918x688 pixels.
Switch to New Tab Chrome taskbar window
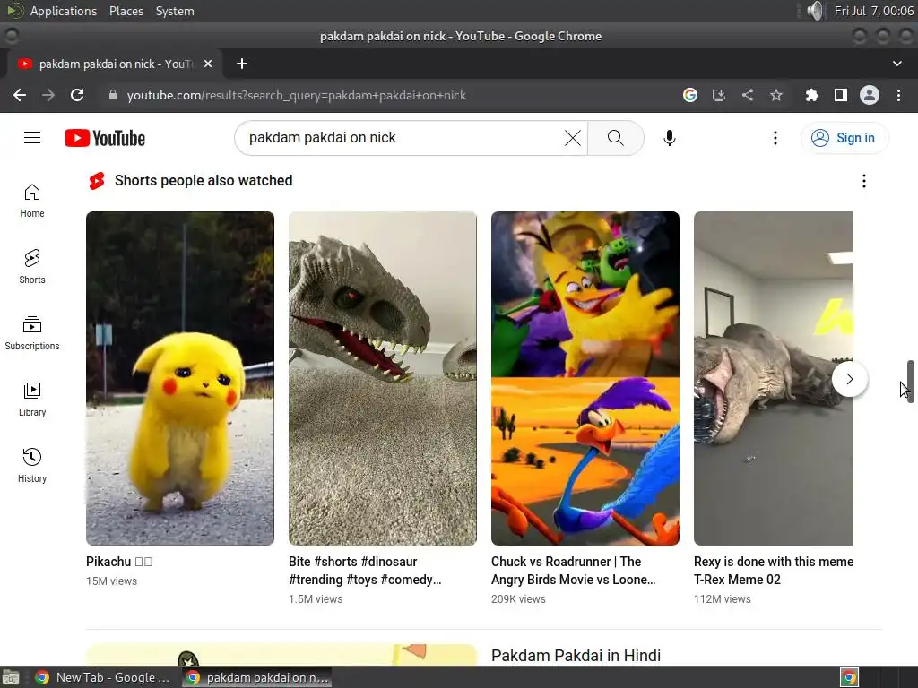pyautogui.click(x=103, y=677)
